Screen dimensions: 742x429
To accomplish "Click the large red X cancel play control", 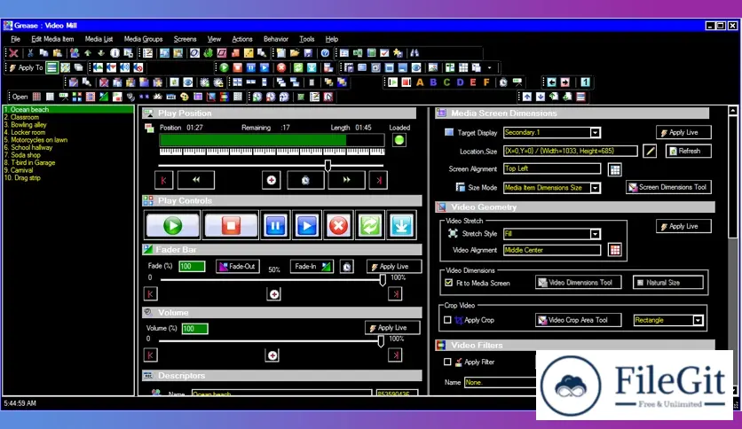I will click(338, 225).
